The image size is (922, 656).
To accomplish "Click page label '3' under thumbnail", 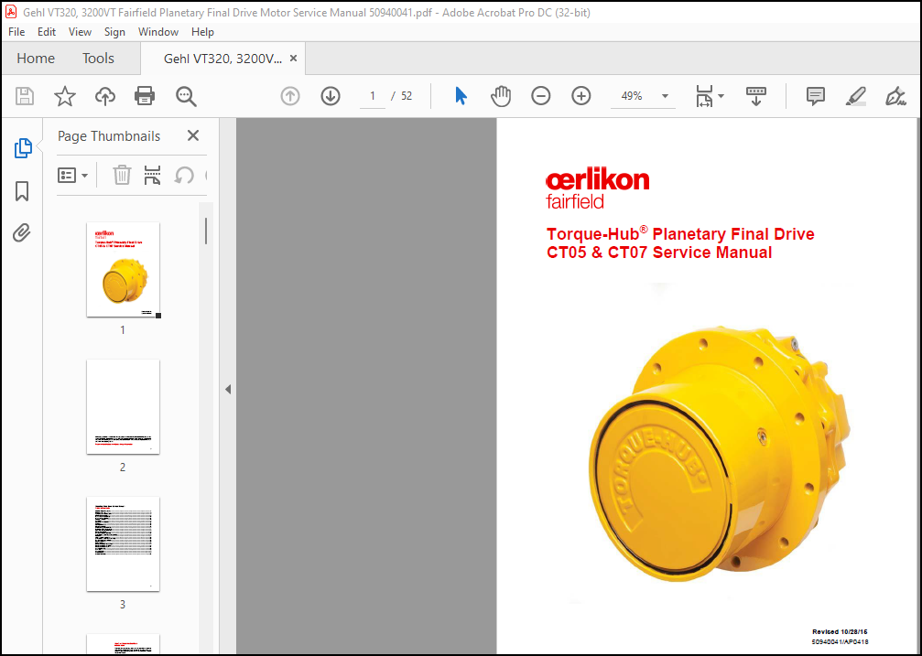I will pos(123,604).
